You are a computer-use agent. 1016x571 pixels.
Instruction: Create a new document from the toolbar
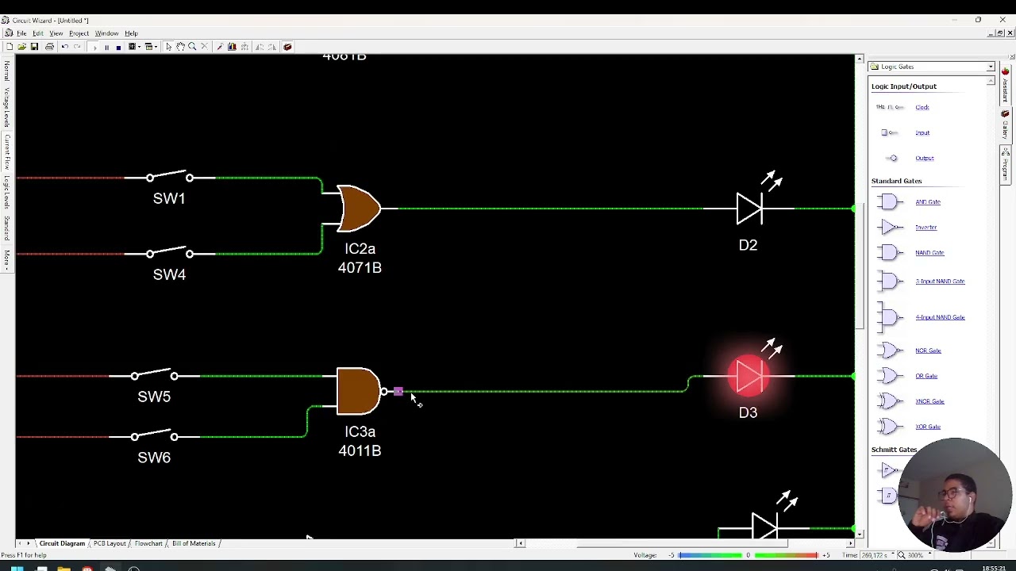10,47
